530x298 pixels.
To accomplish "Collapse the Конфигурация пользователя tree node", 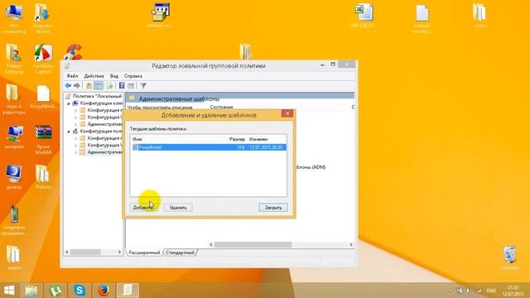I will pos(69,131).
